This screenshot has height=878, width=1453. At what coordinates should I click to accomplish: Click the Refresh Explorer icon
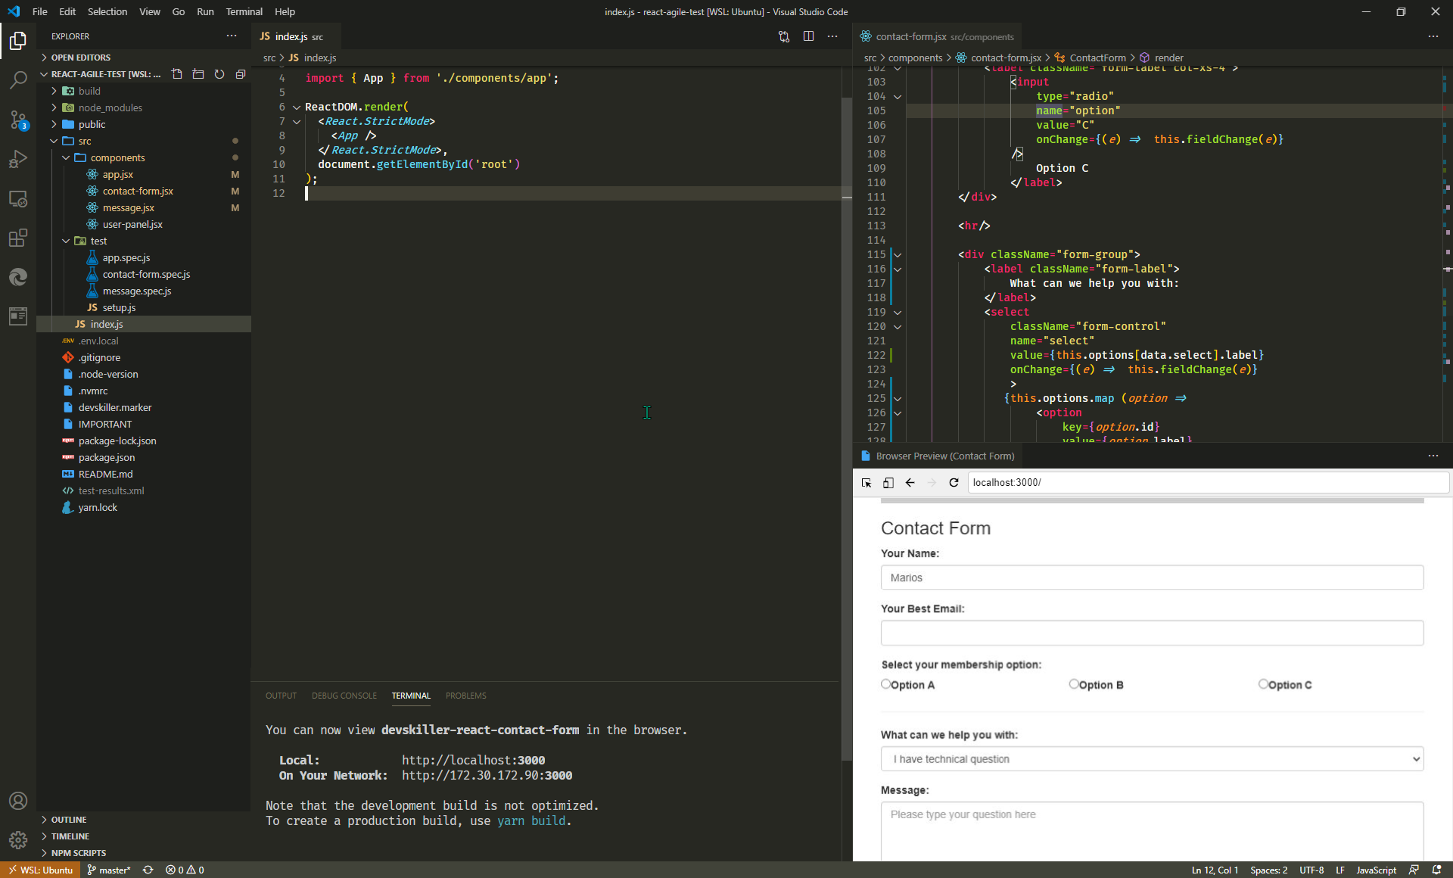[219, 74]
